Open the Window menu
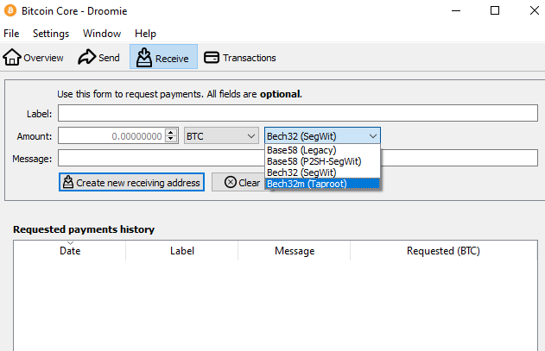The image size is (545, 351). 102,34
